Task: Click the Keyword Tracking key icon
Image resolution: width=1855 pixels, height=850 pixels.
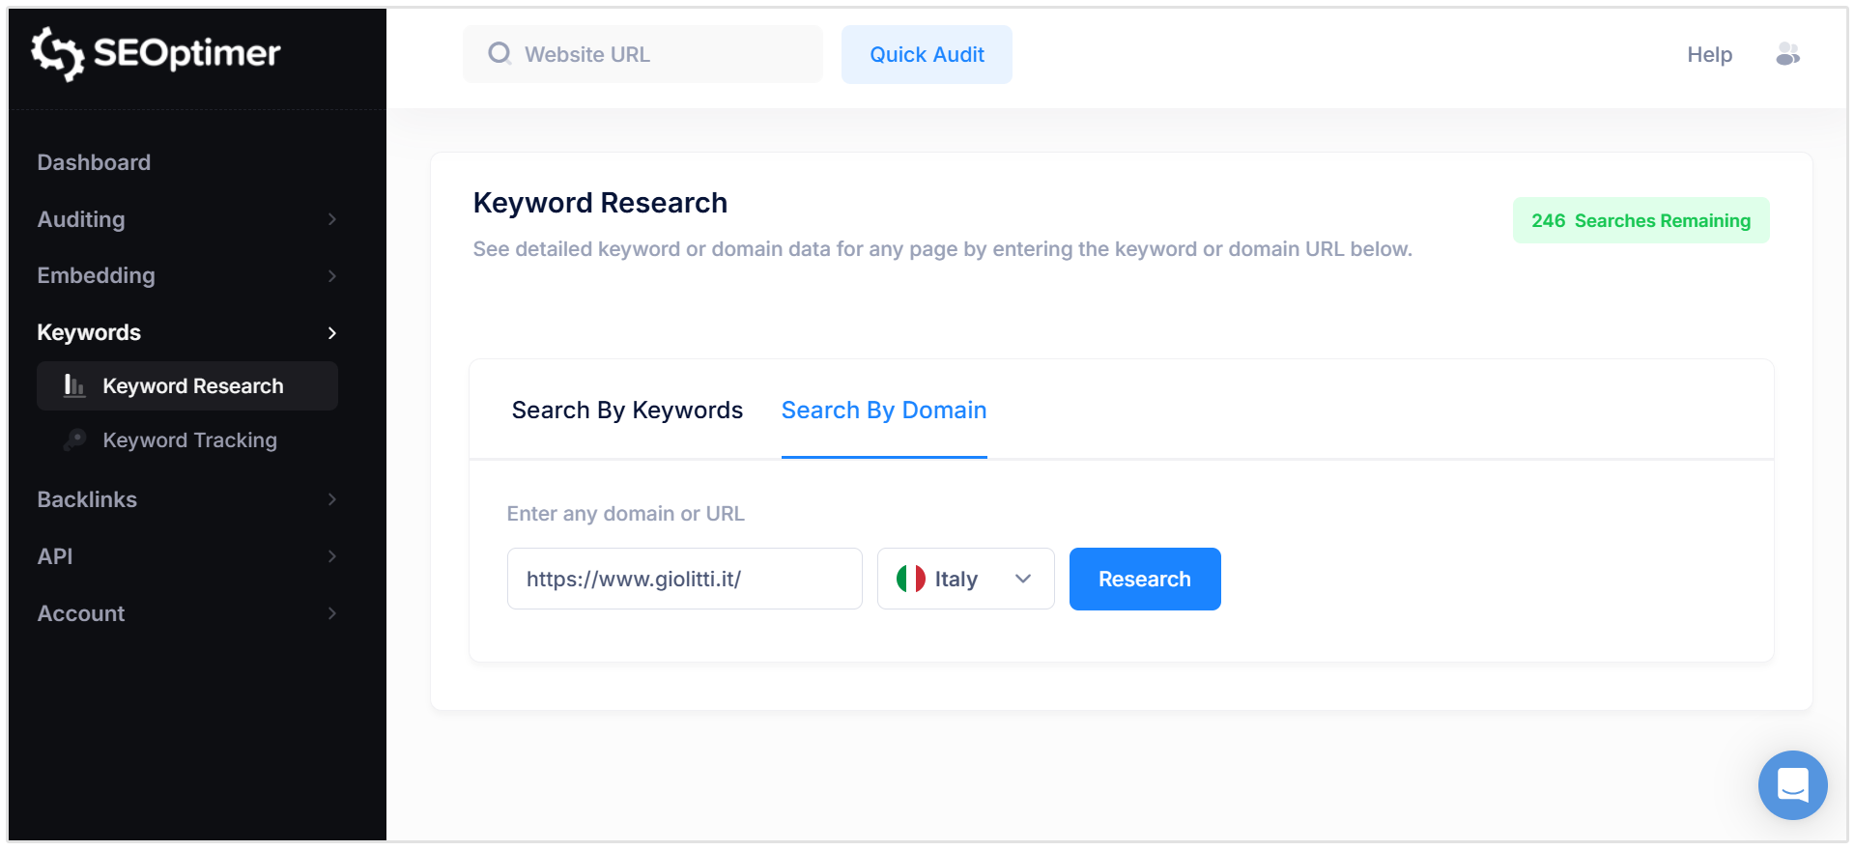Action: 74,439
